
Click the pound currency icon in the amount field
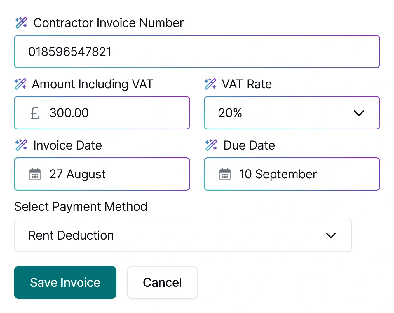pos(35,113)
